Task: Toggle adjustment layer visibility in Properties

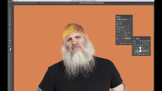Action: (x=128, y=43)
